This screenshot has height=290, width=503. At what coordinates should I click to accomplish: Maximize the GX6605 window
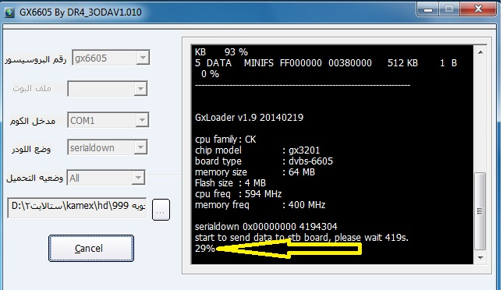449,9
